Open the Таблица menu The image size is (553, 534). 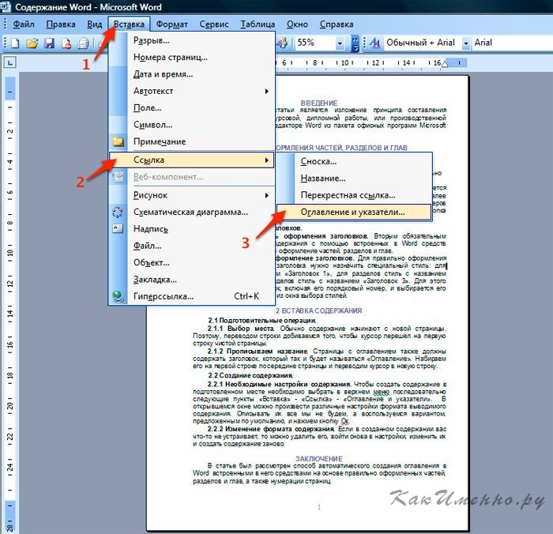pyautogui.click(x=258, y=24)
